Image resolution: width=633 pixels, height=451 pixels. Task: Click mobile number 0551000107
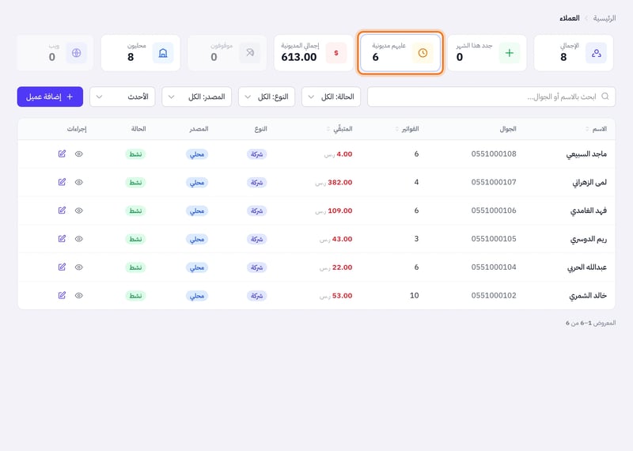494,182
